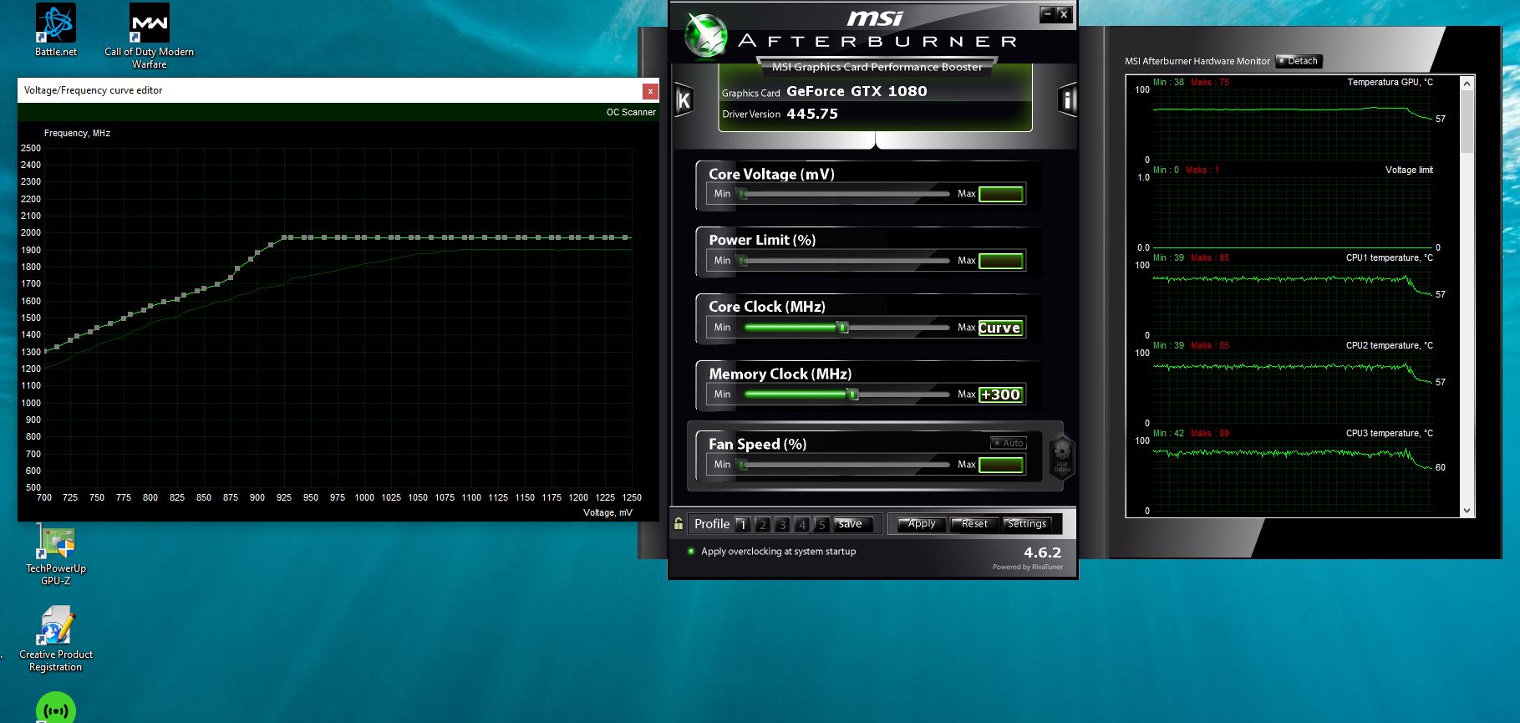The image size is (1520, 723).
Task: Click the Core Clock slider handle
Action: [x=843, y=328]
